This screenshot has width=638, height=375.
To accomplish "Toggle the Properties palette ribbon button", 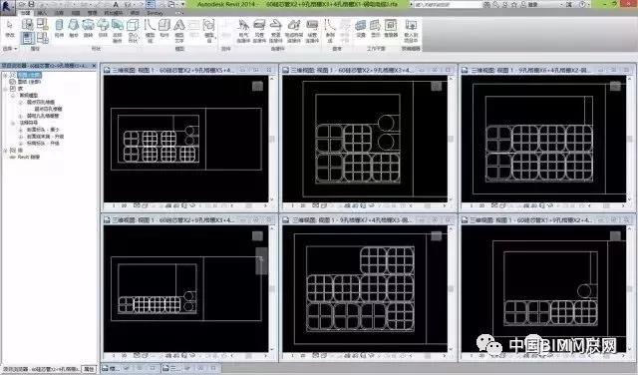I will pos(28,38).
